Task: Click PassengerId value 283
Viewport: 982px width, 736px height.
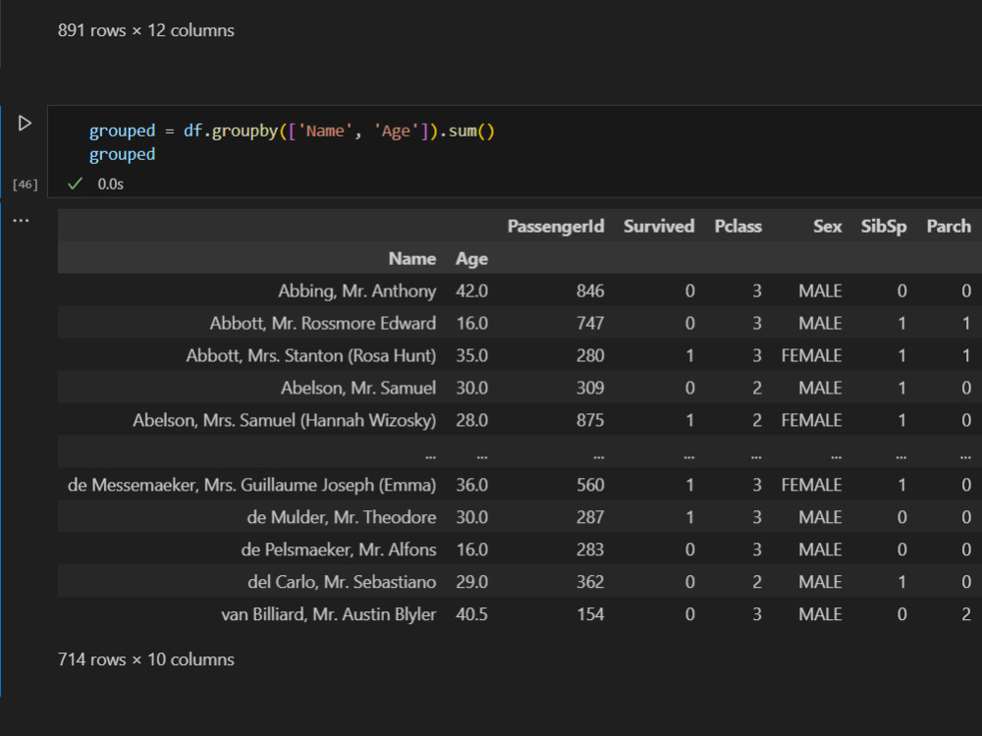Action: [x=590, y=550]
